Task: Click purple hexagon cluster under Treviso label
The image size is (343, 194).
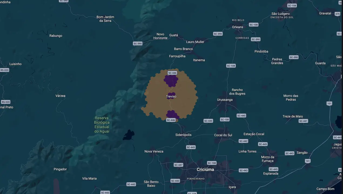Action: coord(171,96)
